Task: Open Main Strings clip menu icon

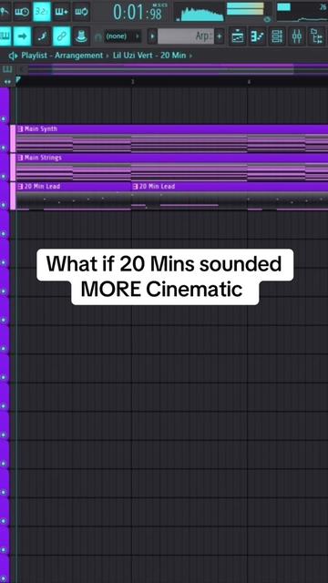Action: point(20,158)
